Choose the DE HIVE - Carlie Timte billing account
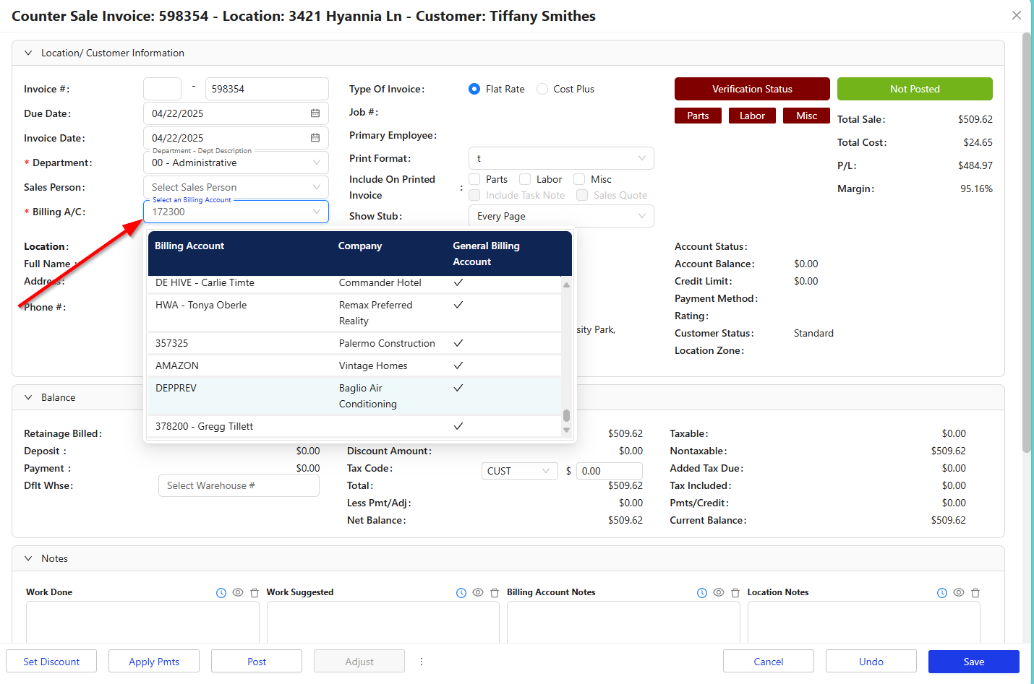 pos(354,283)
